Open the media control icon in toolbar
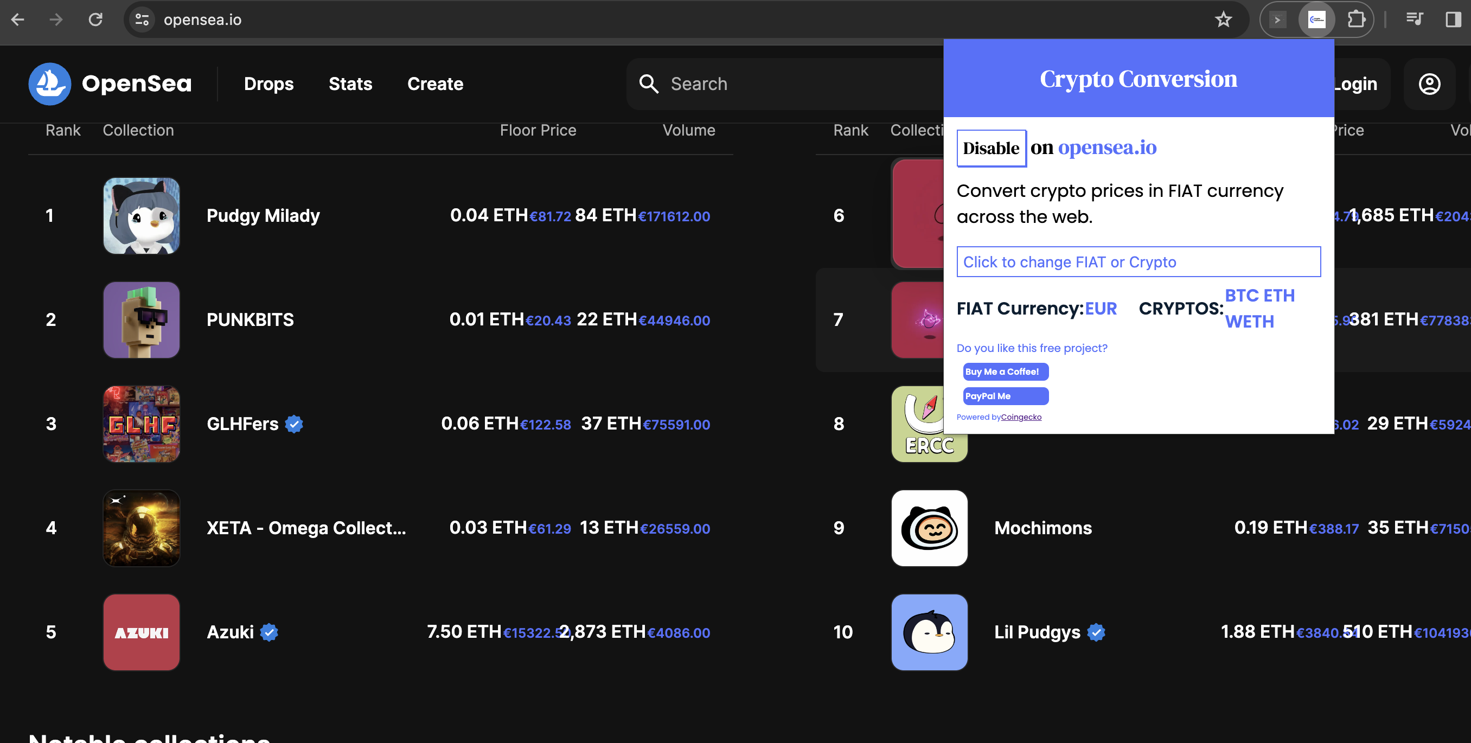 tap(1414, 20)
